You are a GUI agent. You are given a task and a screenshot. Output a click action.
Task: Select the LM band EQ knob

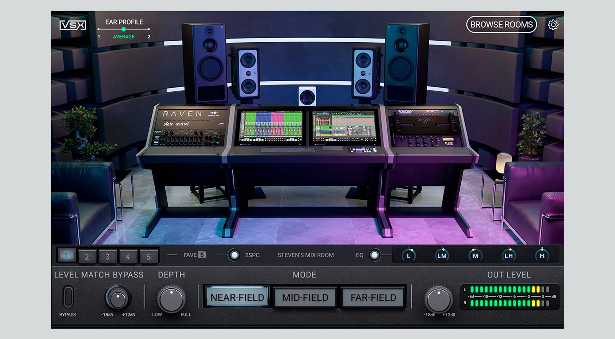(x=442, y=256)
